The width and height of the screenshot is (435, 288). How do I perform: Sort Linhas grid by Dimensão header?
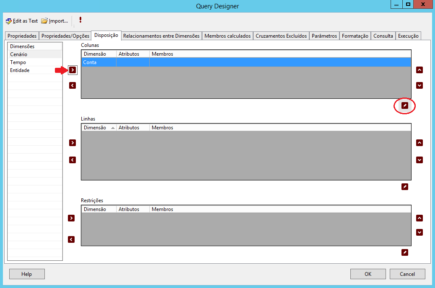coord(99,128)
